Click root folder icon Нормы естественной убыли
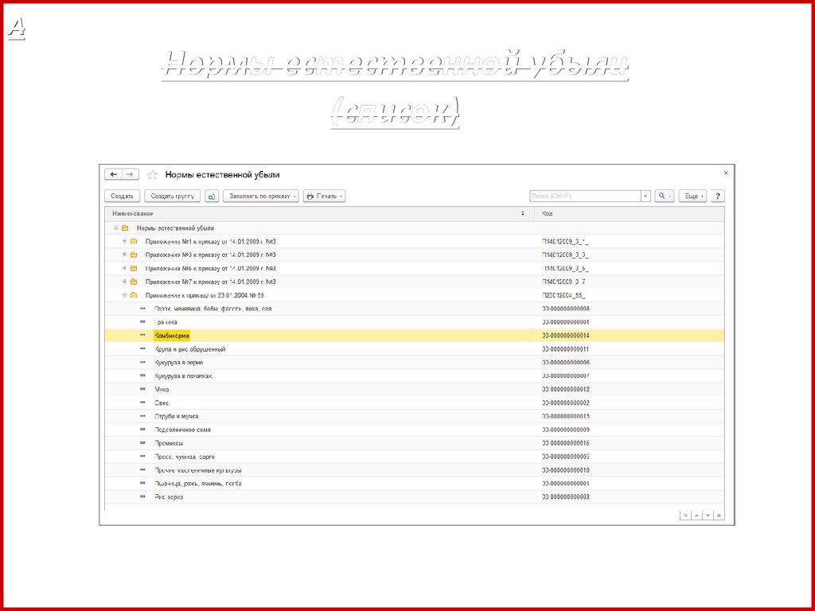 125,228
